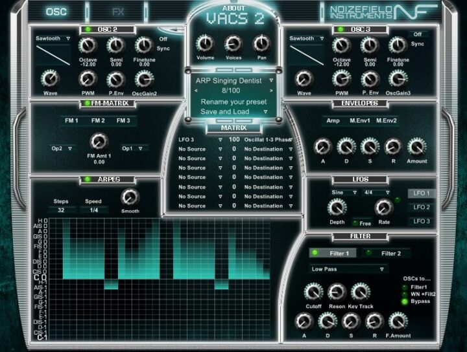467x352 pixels.
Task: Select the LFO 2 button
Action: point(422,207)
